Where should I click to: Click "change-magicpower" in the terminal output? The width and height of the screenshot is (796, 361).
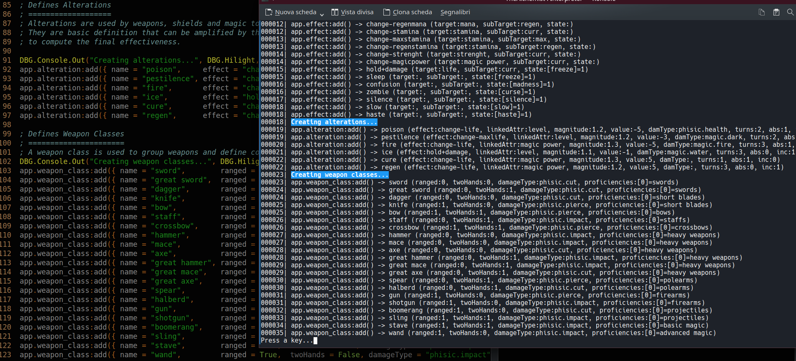click(x=398, y=62)
